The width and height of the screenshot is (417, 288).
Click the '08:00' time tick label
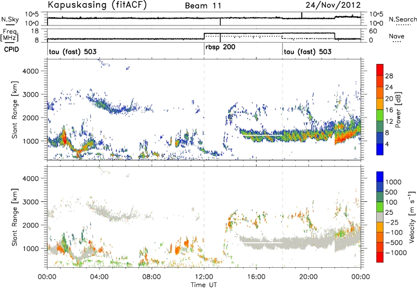tap(152, 277)
